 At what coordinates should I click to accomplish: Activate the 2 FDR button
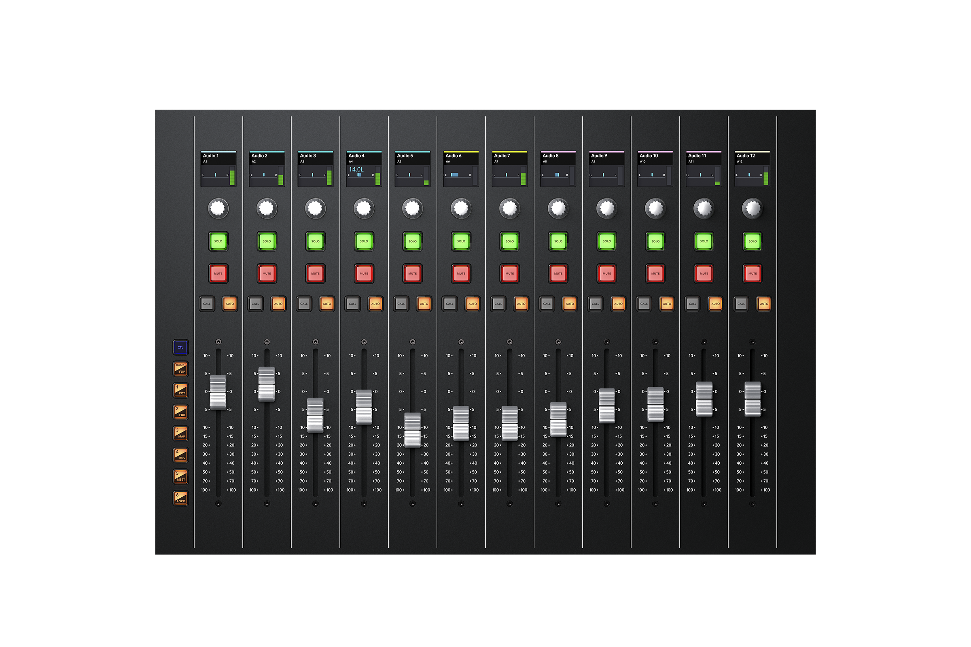[181, 412]
